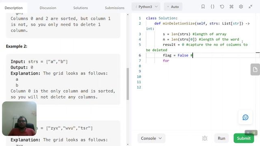The image size is (260, 146).
Task: Click 'n = len(strs[0])' code line
Action: coord(180,39)
